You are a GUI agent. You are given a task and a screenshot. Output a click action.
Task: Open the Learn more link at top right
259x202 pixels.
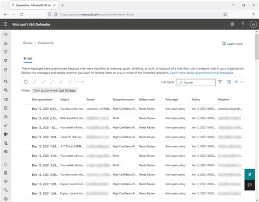(x=233, y=44)
